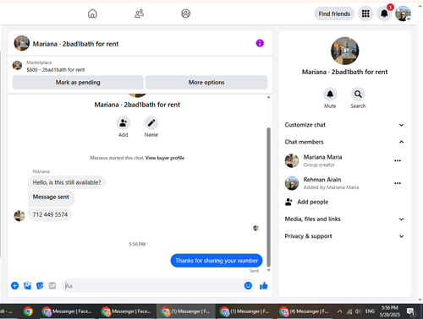
Task: Click Rehman Arain member name
Action: 322,180
